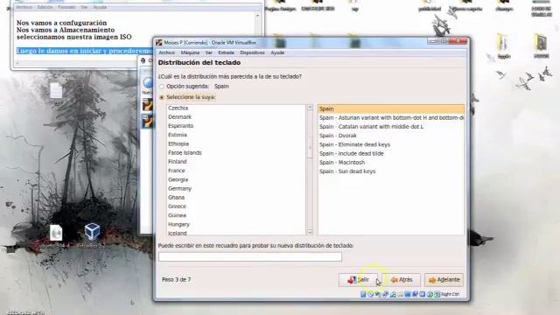Open the Archivo menu in VirtualBox window
The height and width of the screenshot is (315, 560).
coord(167,52)
